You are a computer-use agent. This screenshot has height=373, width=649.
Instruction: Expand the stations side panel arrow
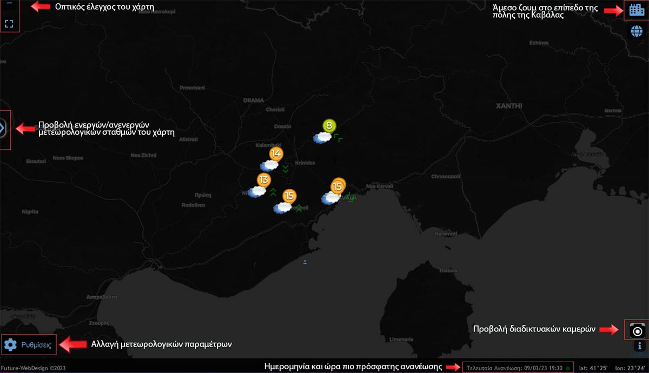coord(3,129)
